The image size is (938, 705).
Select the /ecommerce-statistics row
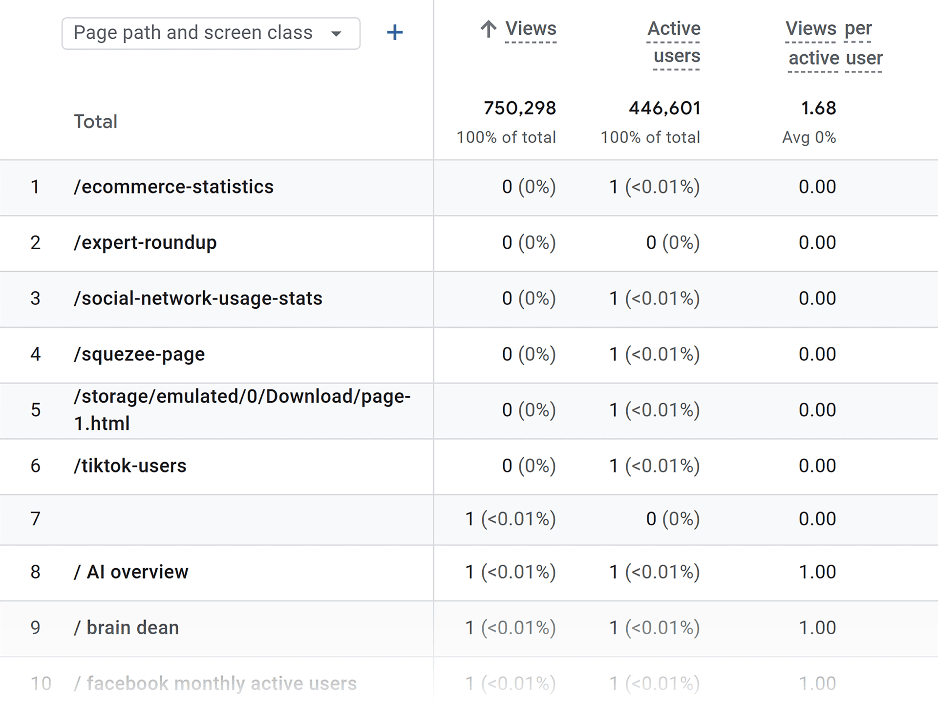[173, 187]
